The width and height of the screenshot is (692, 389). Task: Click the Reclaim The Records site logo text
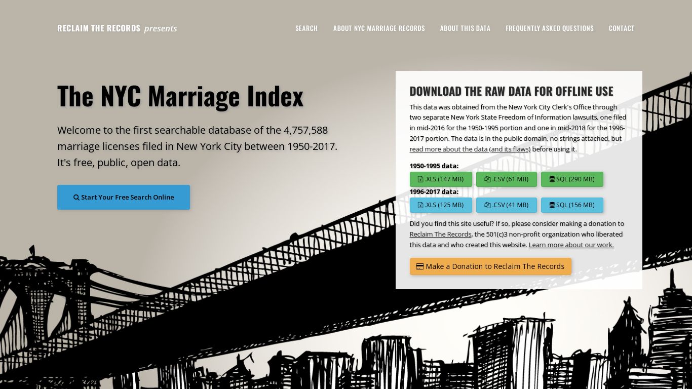point(99,28)
